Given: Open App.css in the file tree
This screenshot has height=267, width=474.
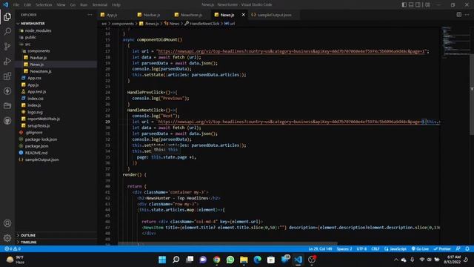Looking at the screenshot, I should coord(34,78).
